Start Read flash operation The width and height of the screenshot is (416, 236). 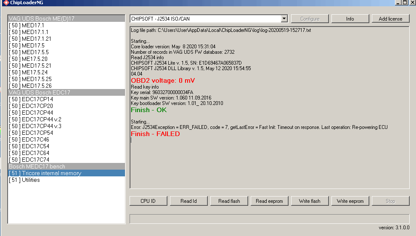[229, 201]
